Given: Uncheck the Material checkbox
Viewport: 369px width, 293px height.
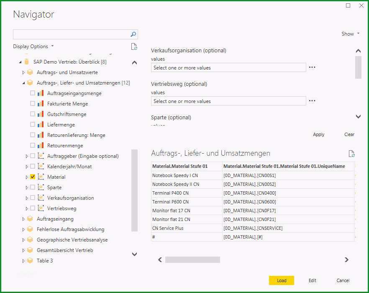Looking at the screenshot, I should click(x=33, y=177).
